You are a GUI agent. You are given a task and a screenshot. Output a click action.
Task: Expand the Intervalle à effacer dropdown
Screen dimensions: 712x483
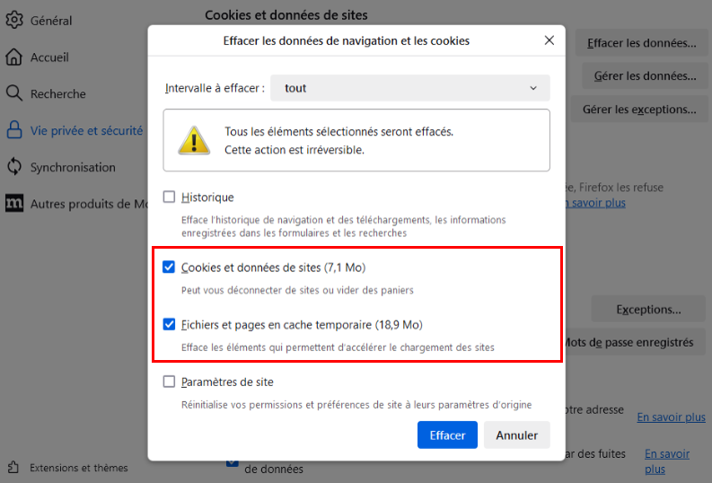[x=410, y=88]
